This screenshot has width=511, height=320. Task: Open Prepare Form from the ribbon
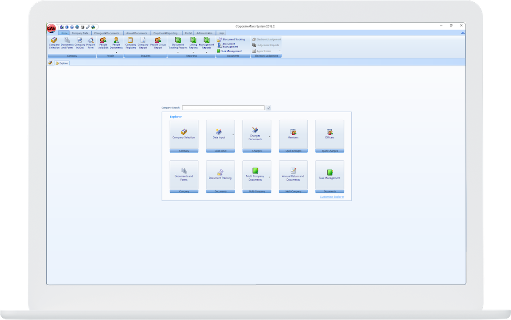pyautogui.click(x=91, y=43)
